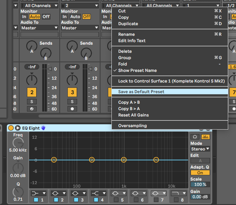
Task: Click the EQ Eight unfold play-arrow icon
Action: [x=18, y=128]
